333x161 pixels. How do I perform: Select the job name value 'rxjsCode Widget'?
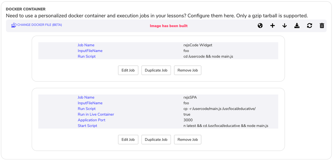click(x=198, y=45)
